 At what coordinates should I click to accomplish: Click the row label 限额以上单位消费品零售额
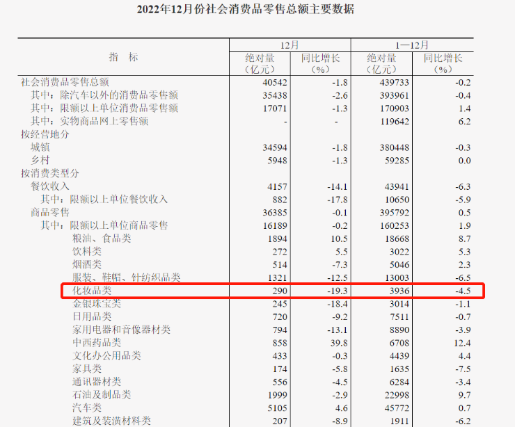click(x=119, y=108)
